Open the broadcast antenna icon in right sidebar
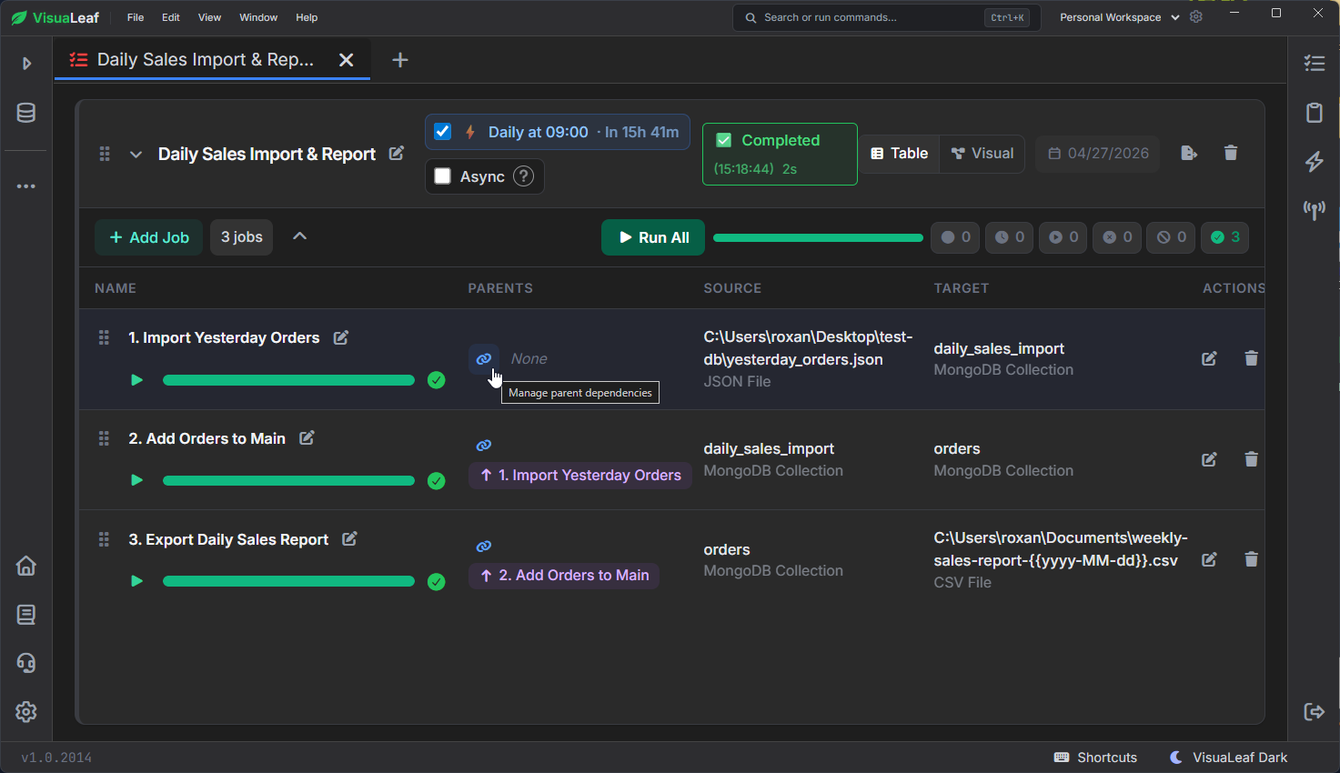This screenshot has height=773, width=1340. 1314,210
